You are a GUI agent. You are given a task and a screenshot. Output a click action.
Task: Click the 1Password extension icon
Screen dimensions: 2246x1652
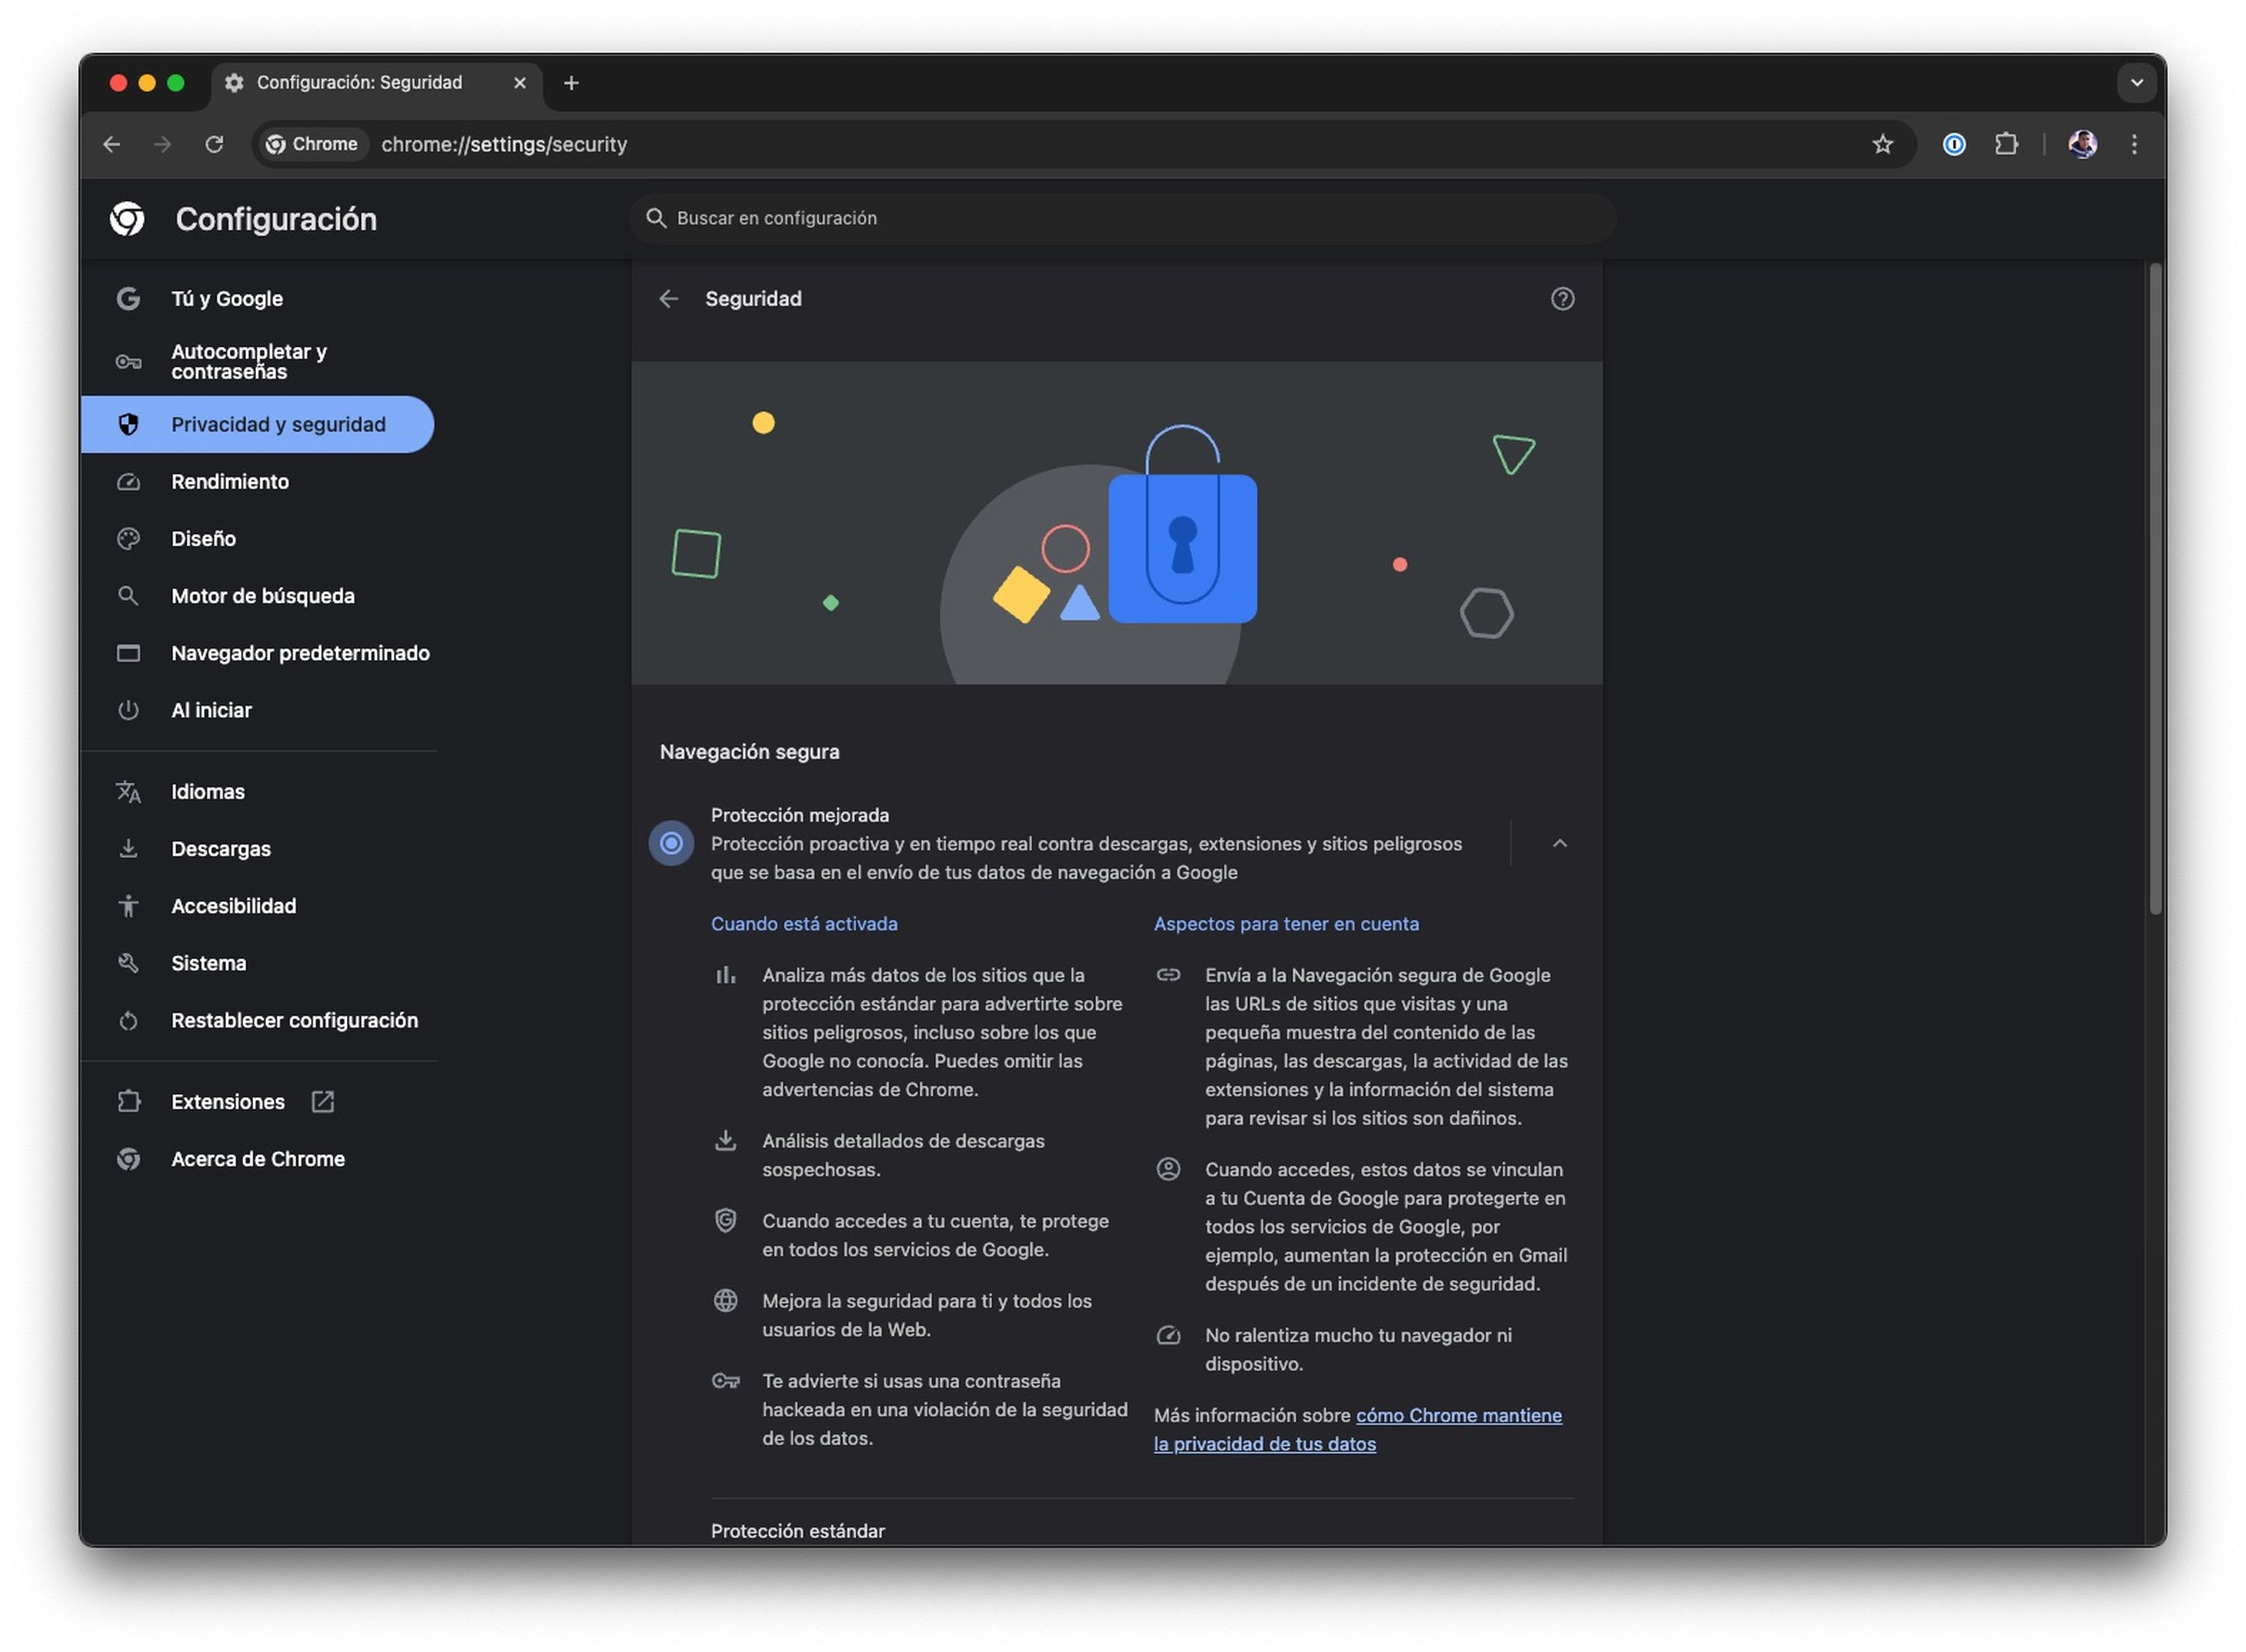tap(1953, 144)
